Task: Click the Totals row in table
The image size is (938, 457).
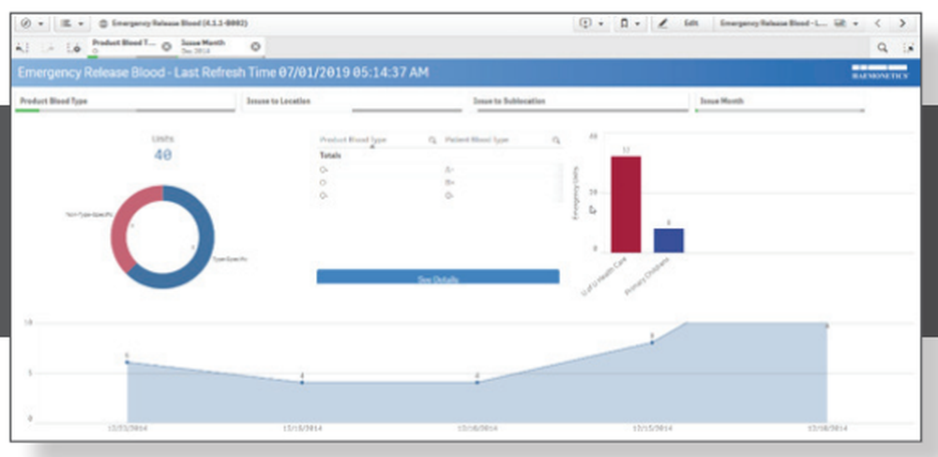Action: (x=439, y=155)
